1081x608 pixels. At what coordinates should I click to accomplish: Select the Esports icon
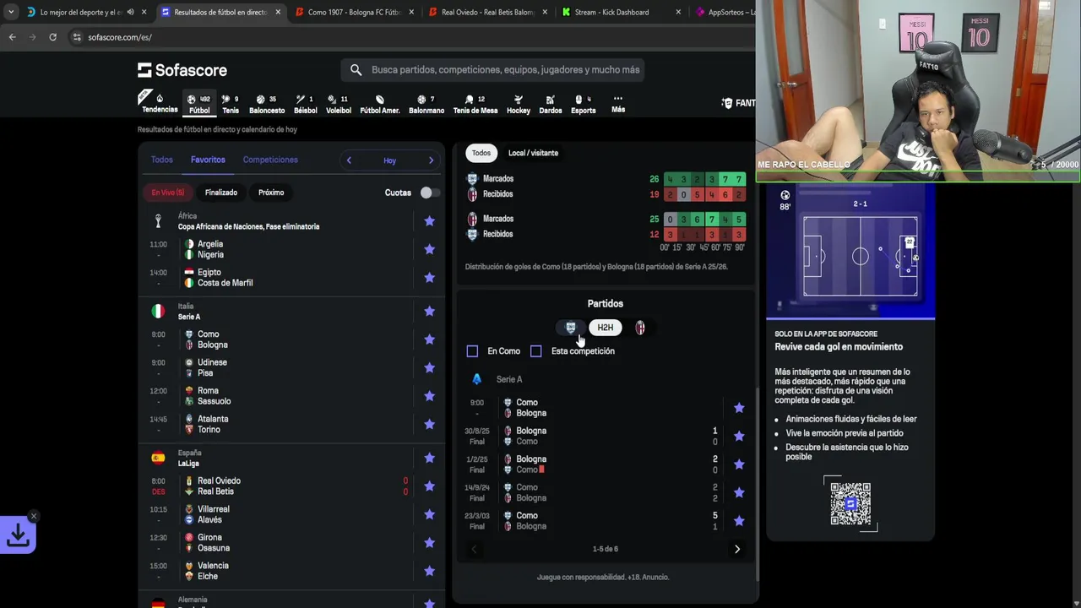tap(583, 104)
